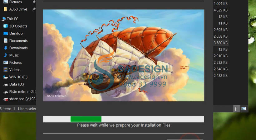This screenshot has width=256, height=140.
Task: Select the file sized 3,580 KB
Action: (x=221, y=43)
